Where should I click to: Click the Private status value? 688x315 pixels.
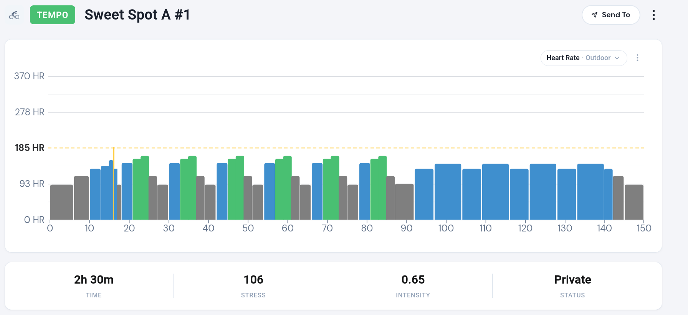[x=572, y=280]
